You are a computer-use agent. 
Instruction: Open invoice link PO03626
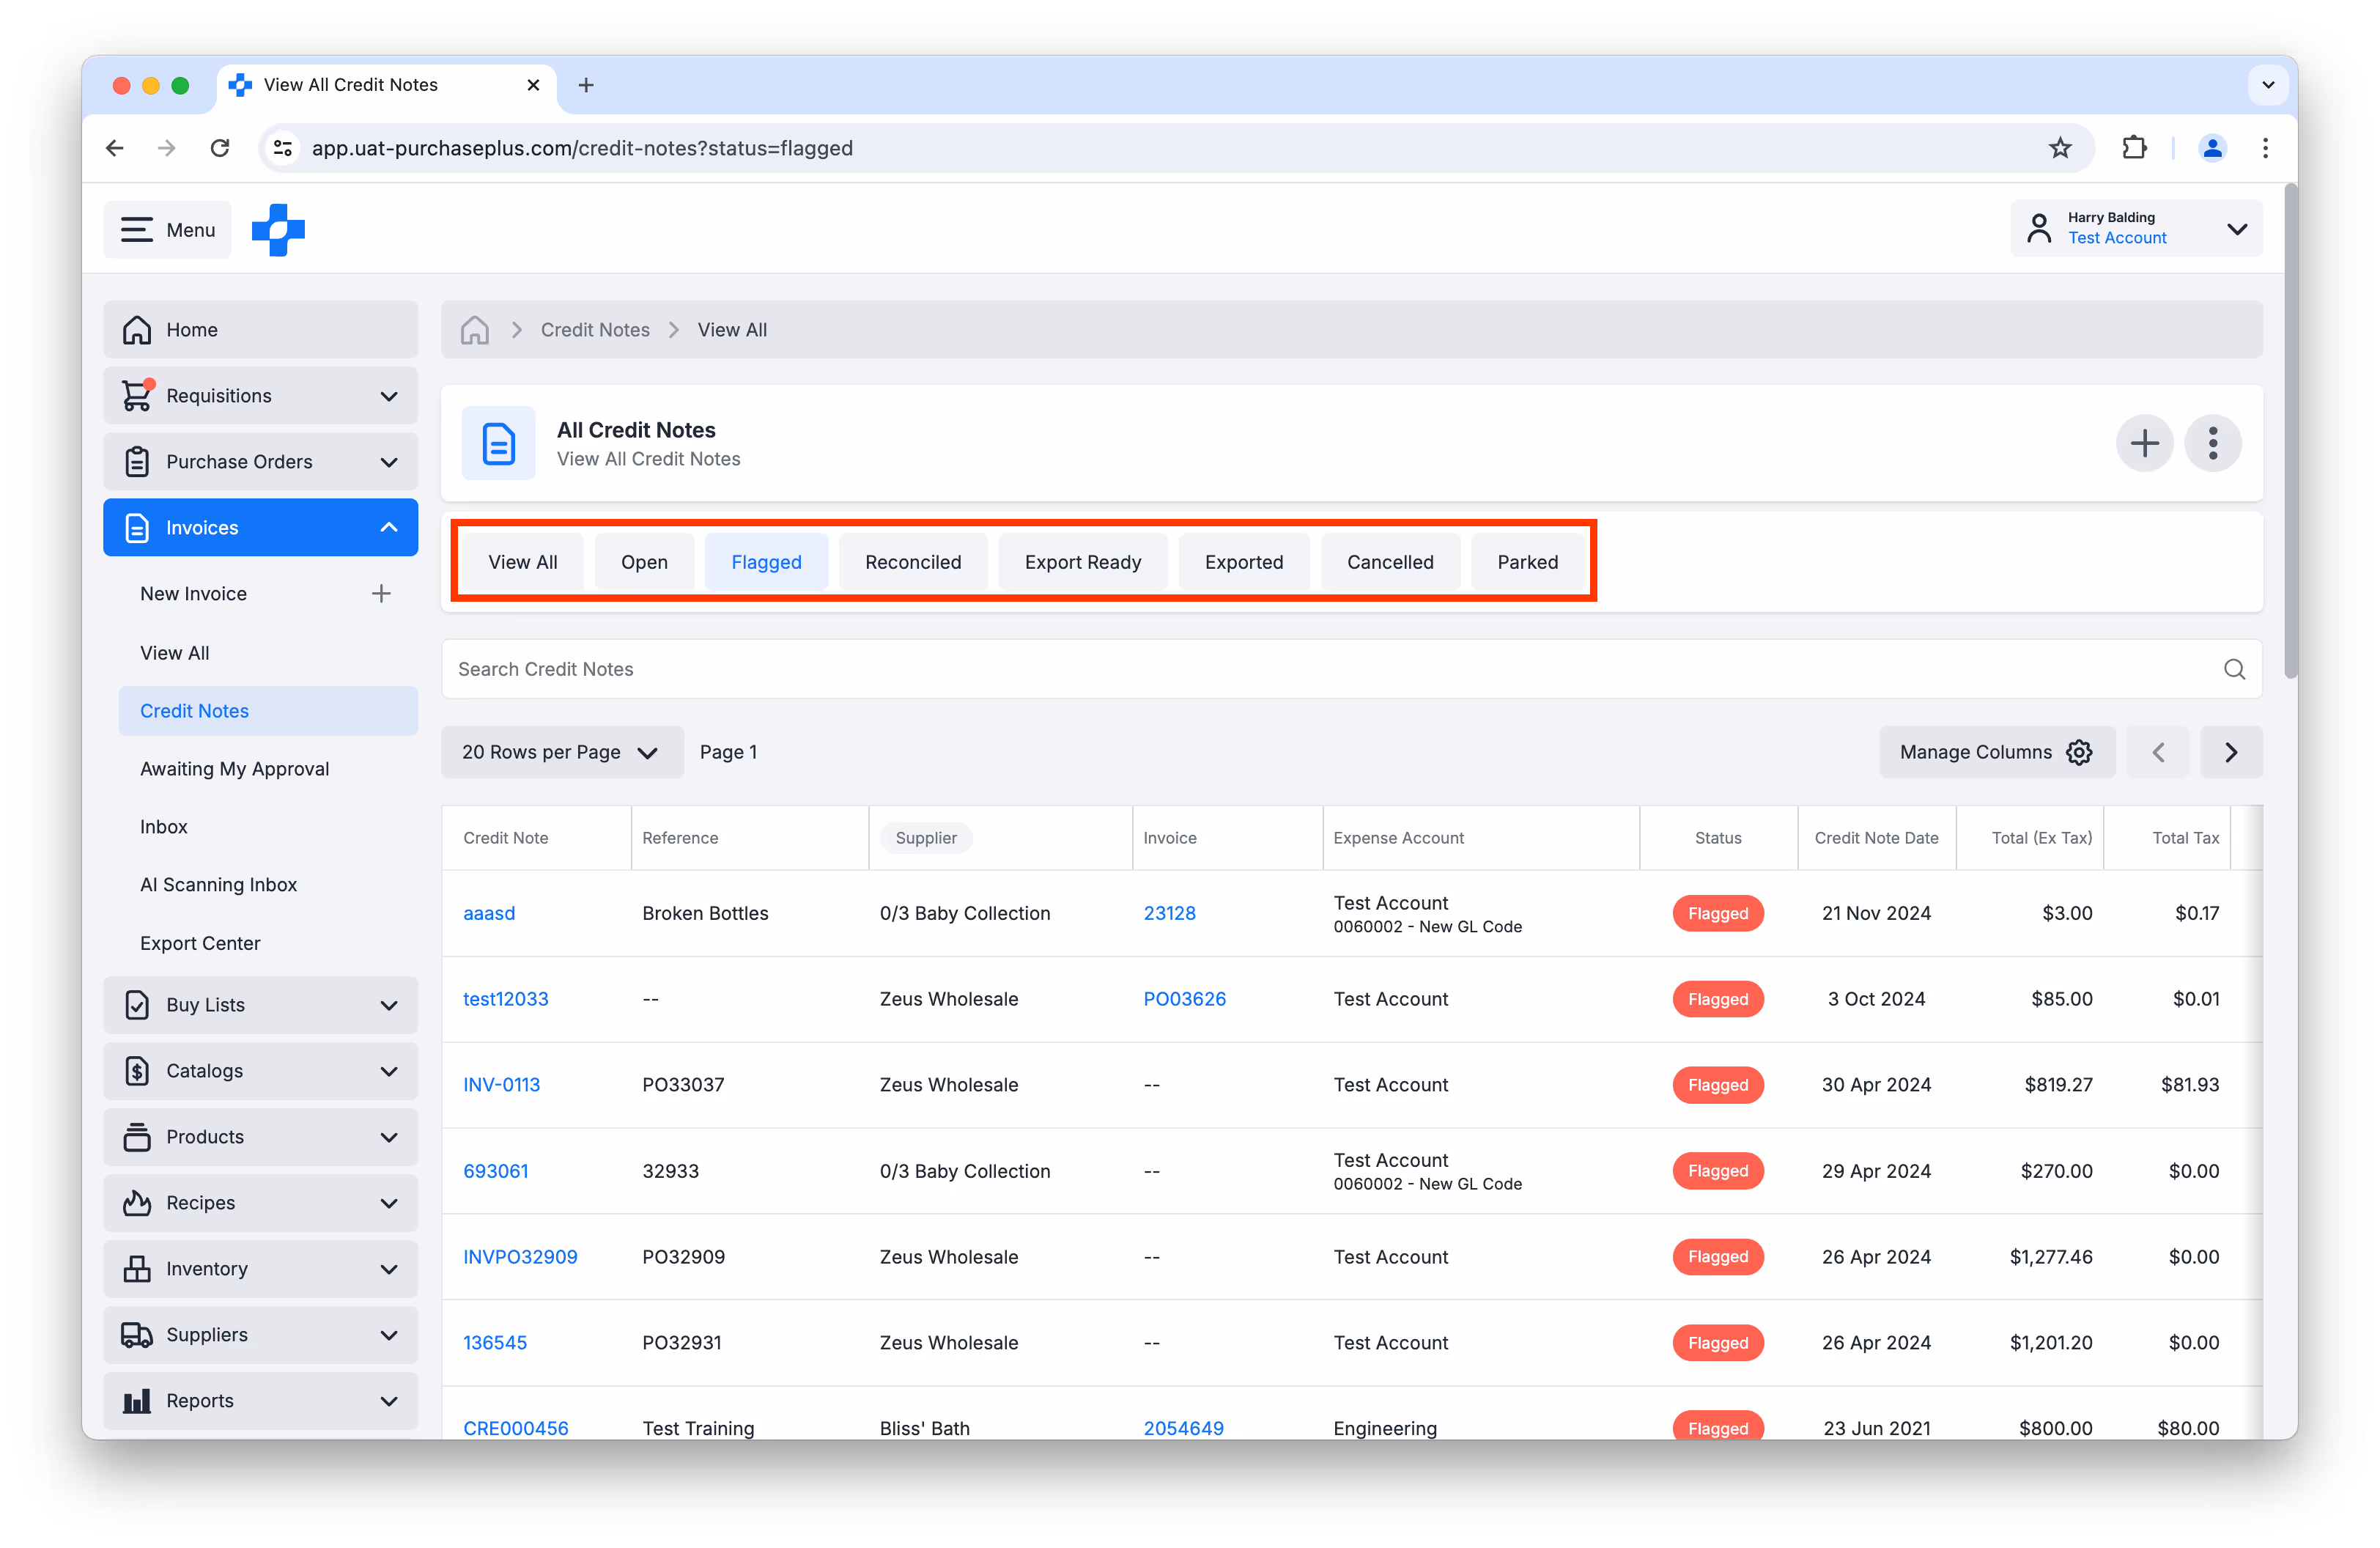(x=1184, y=999)
